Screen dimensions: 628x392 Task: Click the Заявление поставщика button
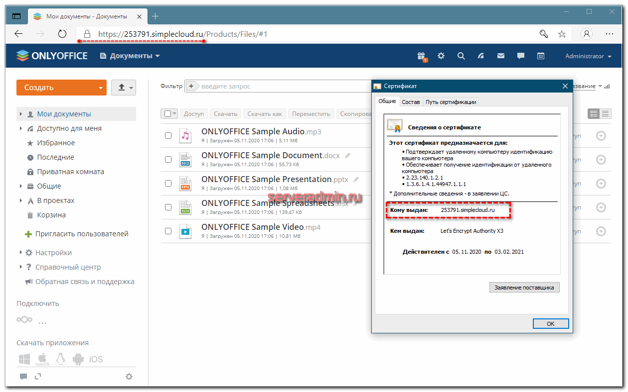click(x=524, y=288)
